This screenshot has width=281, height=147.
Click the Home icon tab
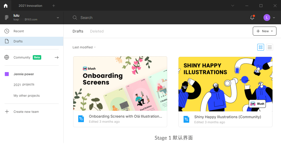[6, 6]
